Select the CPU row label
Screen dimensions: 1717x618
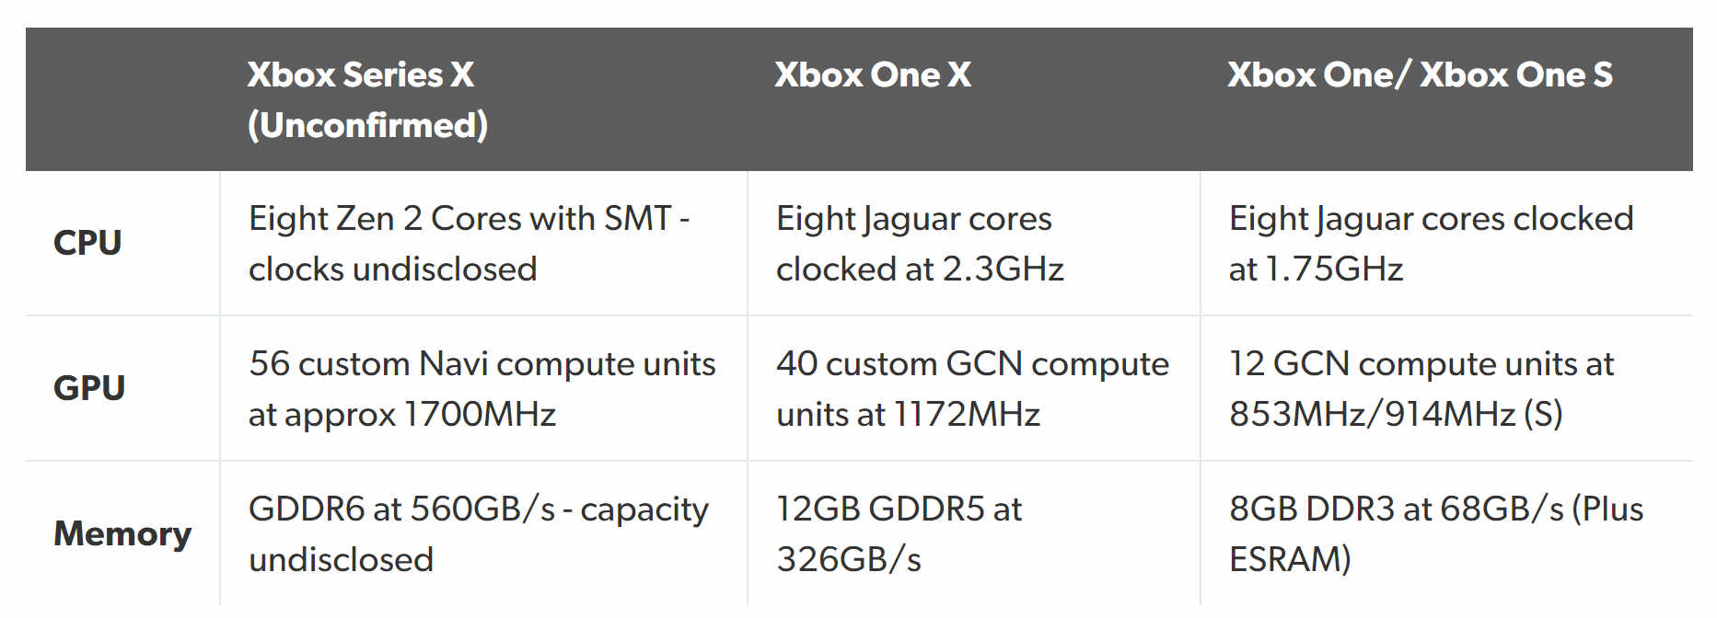[x=87, y=243]
